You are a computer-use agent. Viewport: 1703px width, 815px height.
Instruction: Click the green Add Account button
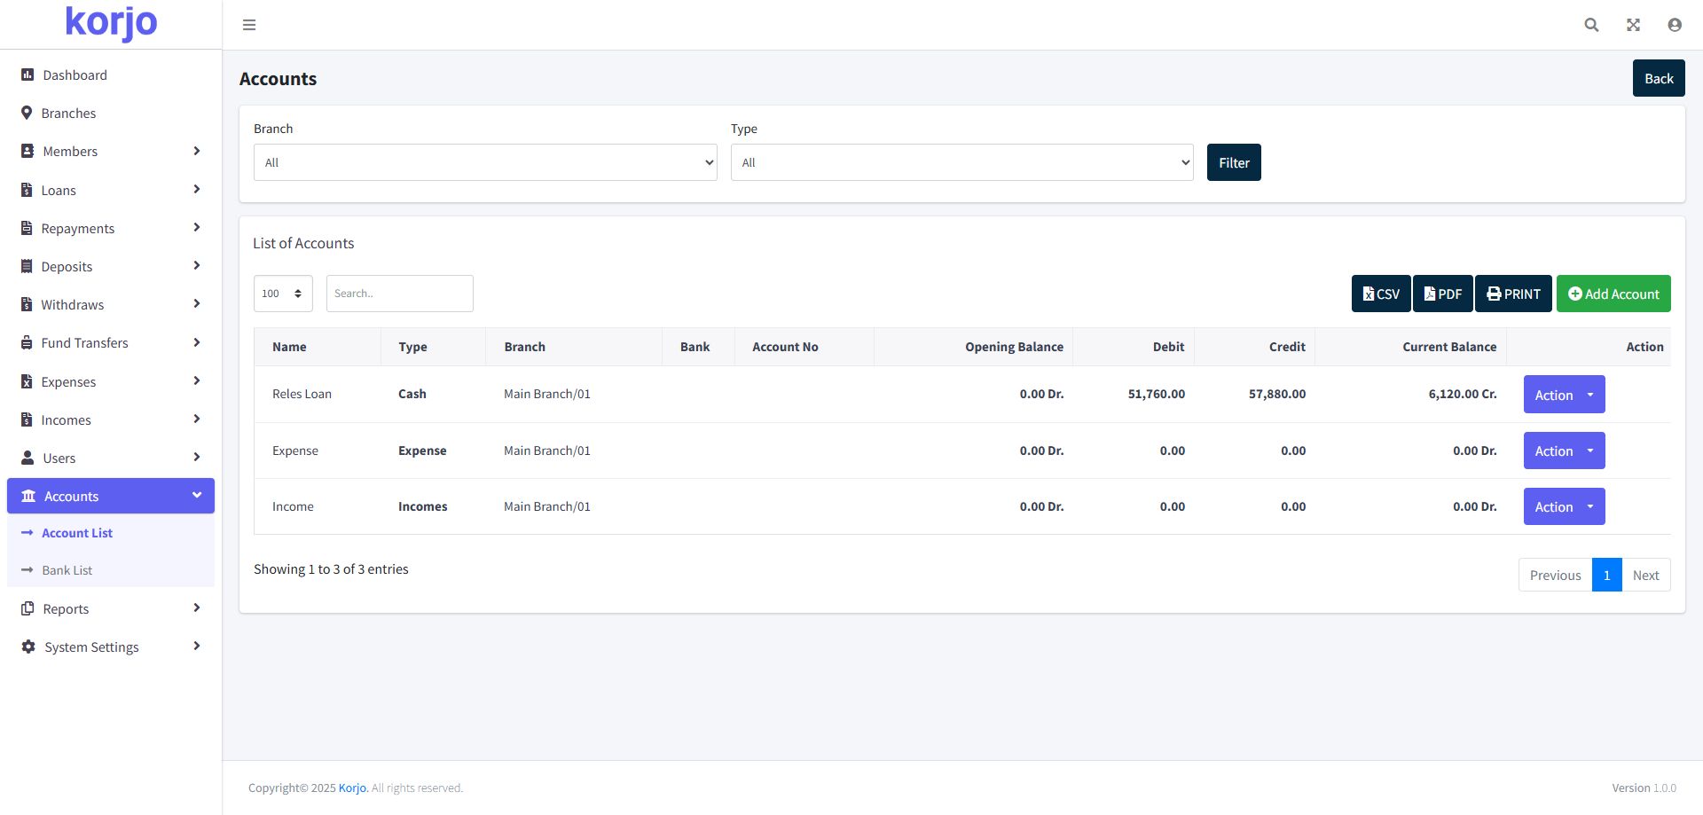coord(1613,294)
